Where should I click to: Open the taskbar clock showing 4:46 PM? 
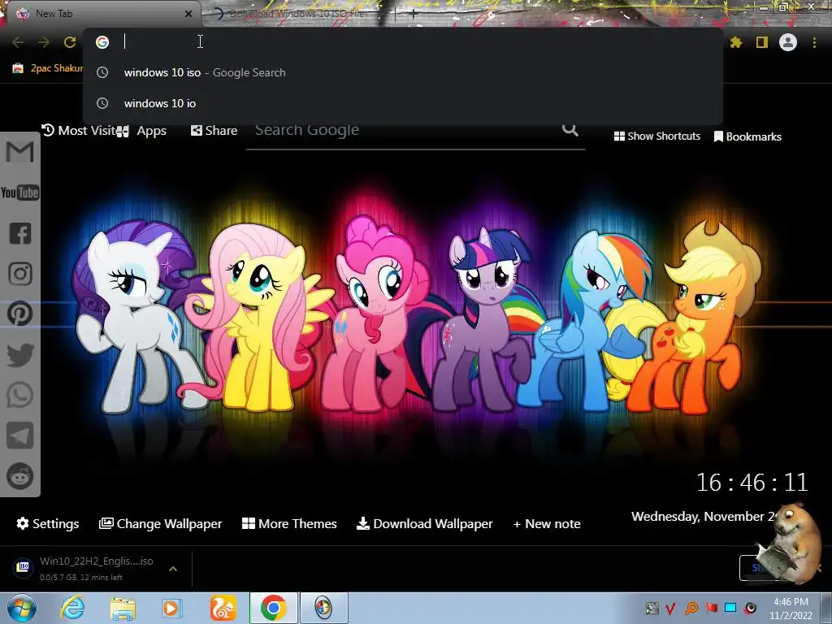point(791,609)
